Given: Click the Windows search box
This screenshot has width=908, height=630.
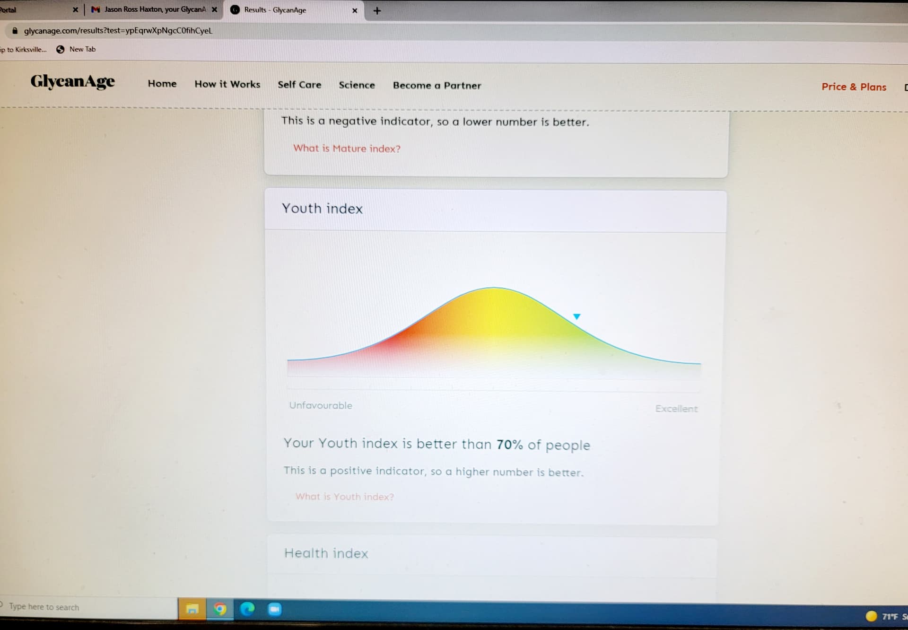Looking at the screenshot, I should [88, 607].
